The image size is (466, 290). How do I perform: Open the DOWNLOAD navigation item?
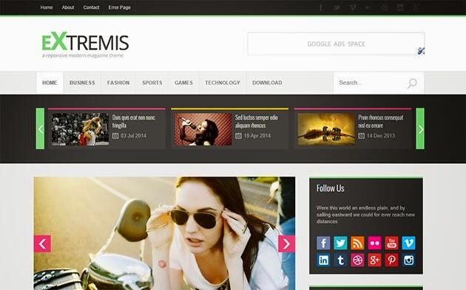click(267, 83)
